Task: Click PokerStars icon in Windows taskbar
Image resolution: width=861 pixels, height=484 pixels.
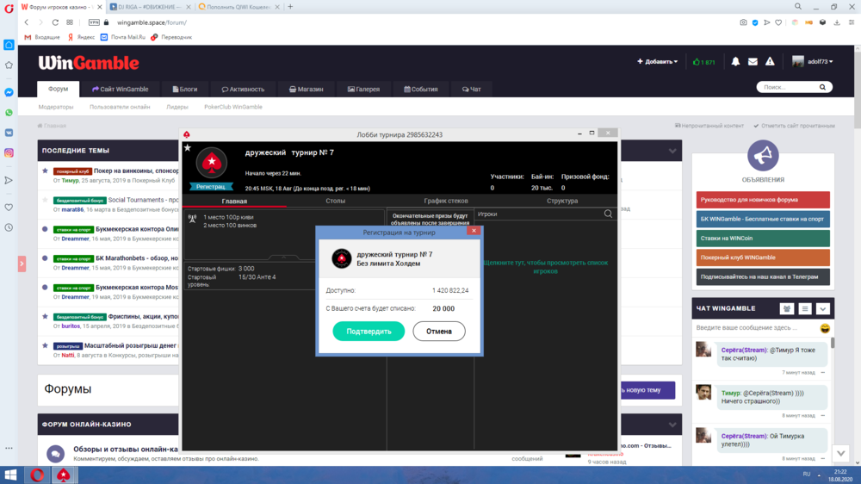Action: (63, 475)
